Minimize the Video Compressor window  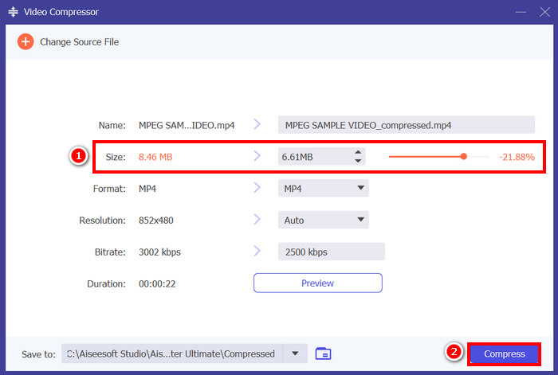(x=521, y=13)
